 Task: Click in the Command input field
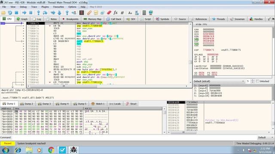[x=134, y=137]
